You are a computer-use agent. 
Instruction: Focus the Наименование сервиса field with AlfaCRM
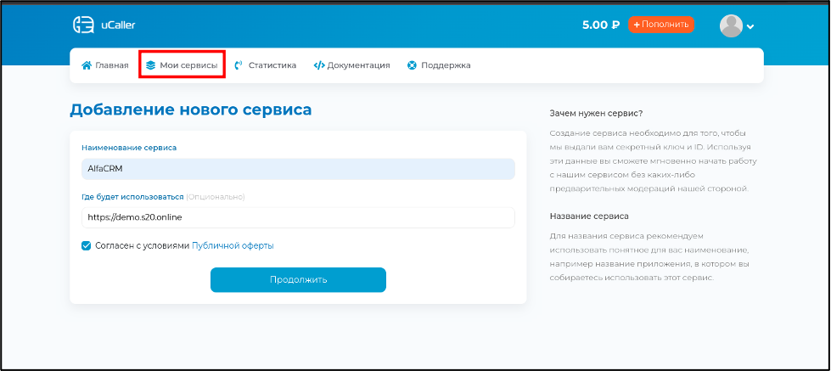[299, 169]
